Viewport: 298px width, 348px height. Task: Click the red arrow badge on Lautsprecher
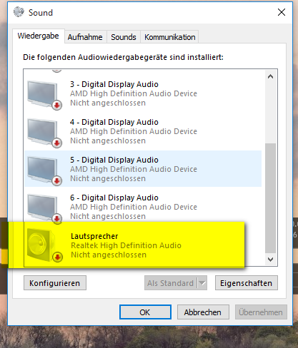click(x=57, y=257)
